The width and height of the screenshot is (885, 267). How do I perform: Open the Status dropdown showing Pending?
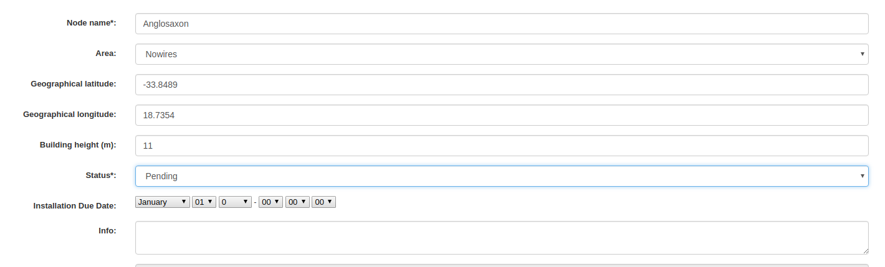[501, 176]
